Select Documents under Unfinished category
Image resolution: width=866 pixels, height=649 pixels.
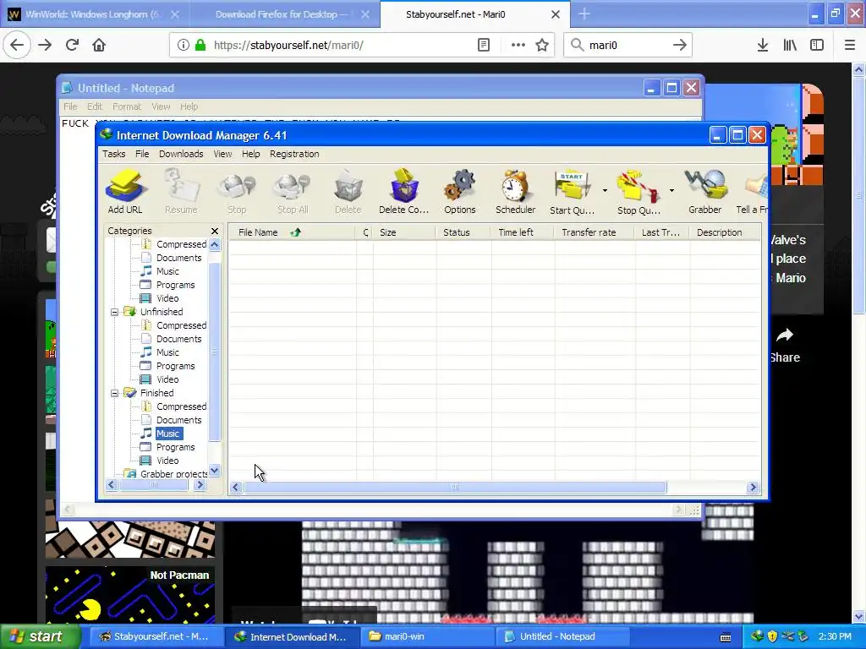[x=179, y=339]
